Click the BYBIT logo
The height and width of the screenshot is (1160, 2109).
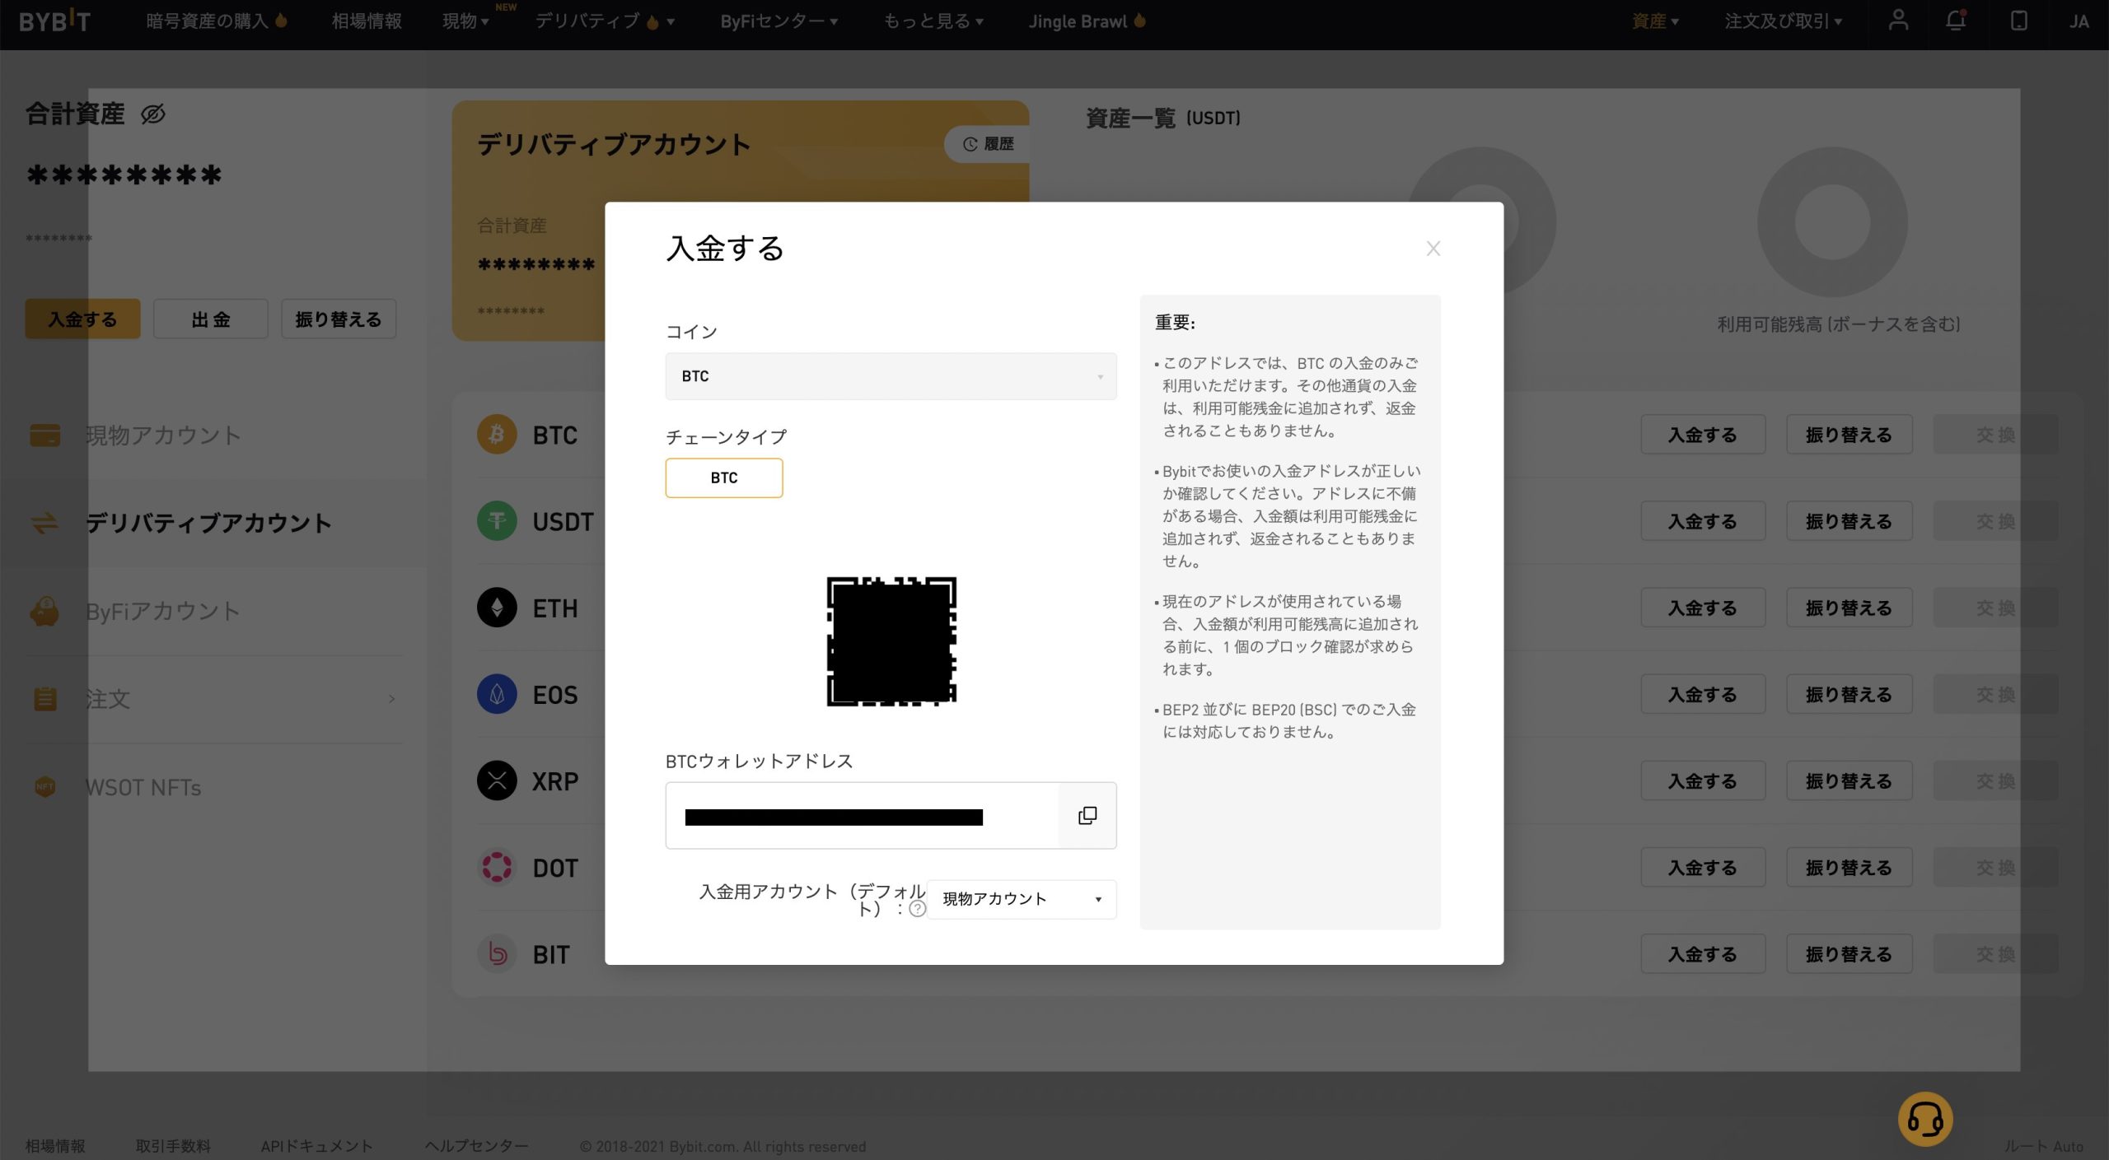click(x=54, y=21)
